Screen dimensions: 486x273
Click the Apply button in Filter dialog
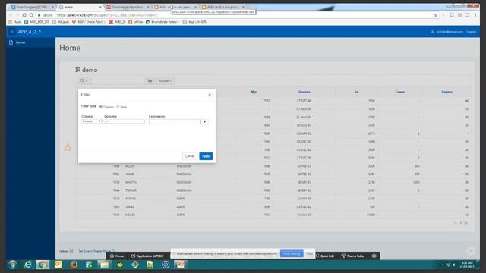206,156
